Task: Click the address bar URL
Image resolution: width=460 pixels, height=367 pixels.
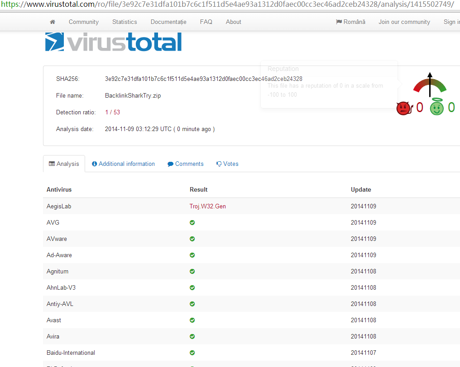Action: click(227, 5)
